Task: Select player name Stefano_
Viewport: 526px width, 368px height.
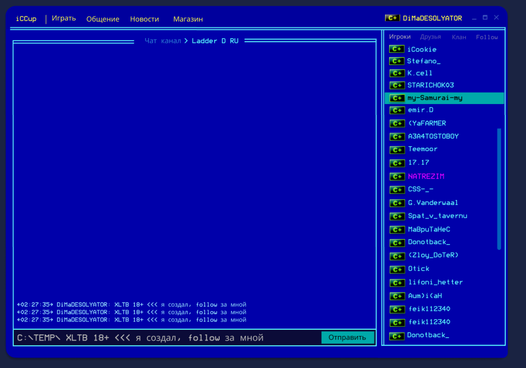Action: [x=424, y=61]
